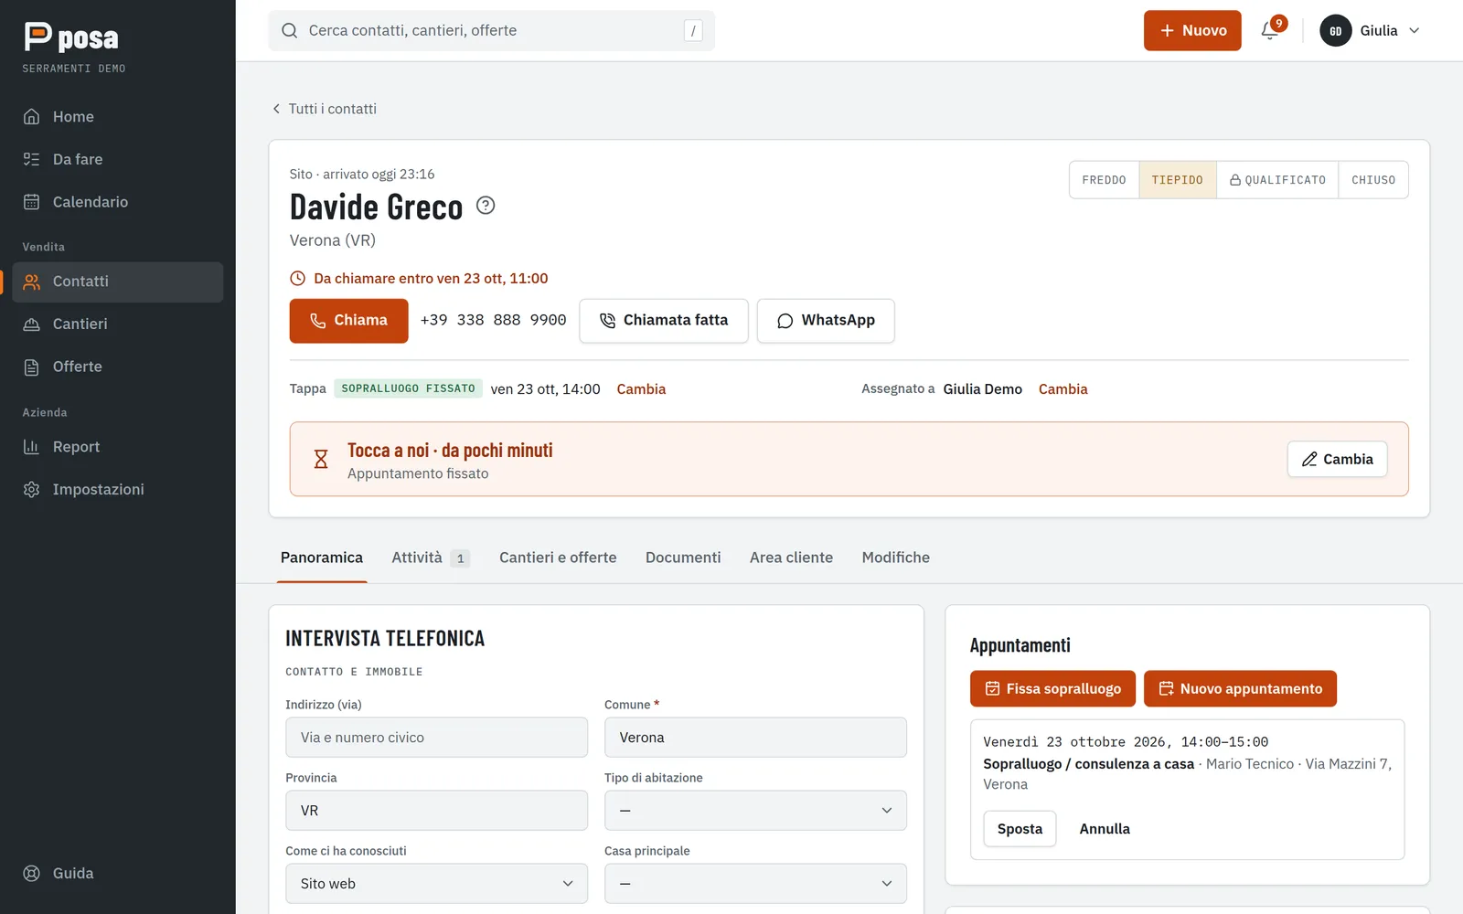This screenshot has height=914, width=1463.
Task: Open Impostazioni settings
Action: (x=118, y=489)
